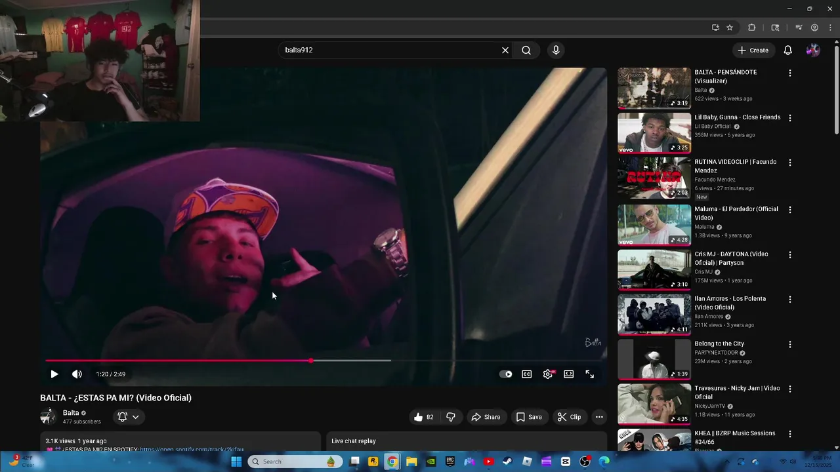Viewport: 840px width, 472px height.
Task: Like the video with thumbs up
Action: (425, 417)
